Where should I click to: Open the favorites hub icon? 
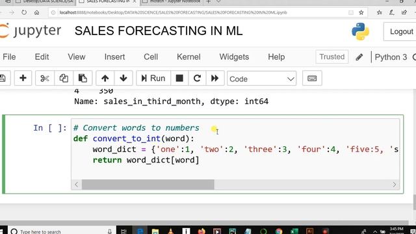click(x=380, y=12)
